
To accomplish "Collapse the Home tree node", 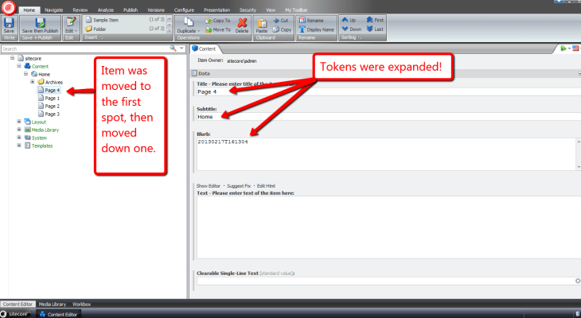I will click(x=26, y=74).
